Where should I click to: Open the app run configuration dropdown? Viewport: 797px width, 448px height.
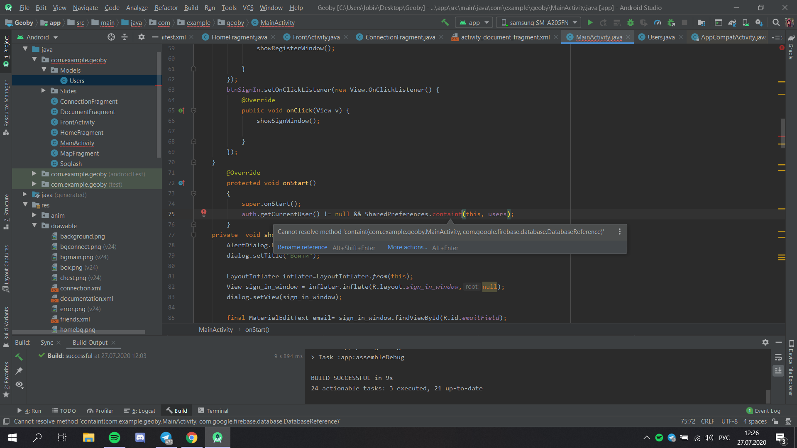click(474, 23)
